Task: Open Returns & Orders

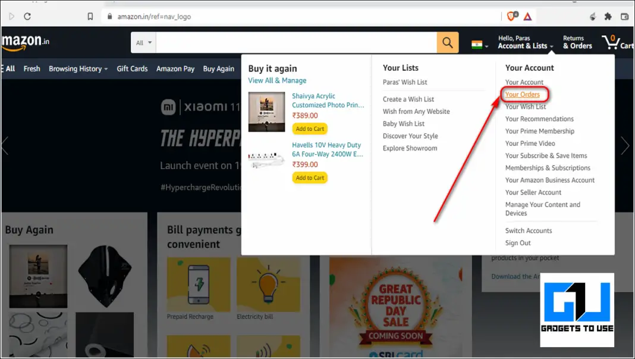Action: [577, 42]
